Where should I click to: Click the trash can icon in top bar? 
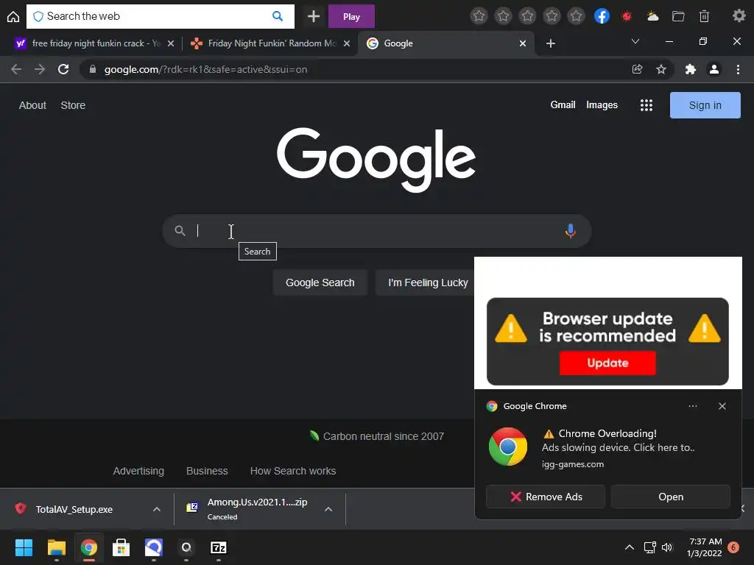704,16
